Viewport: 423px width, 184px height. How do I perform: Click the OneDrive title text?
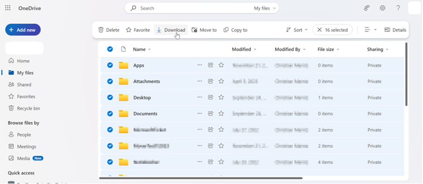click(x=30, y=8)
